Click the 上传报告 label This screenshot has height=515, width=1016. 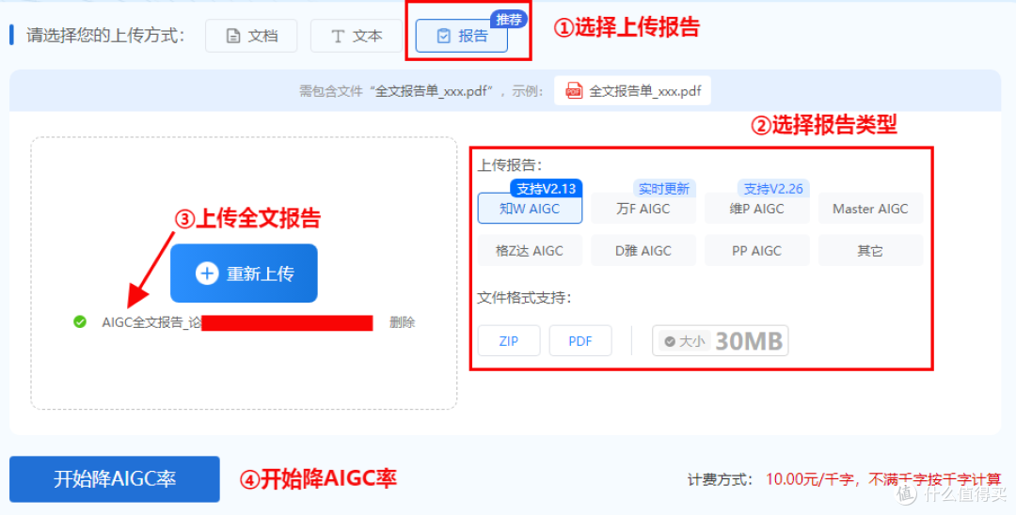pyautogui.click(x=510, y=165)
